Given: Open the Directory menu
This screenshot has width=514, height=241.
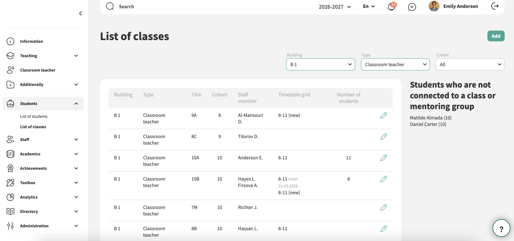Looking at the screenshot, I should (x=43, y=211).
